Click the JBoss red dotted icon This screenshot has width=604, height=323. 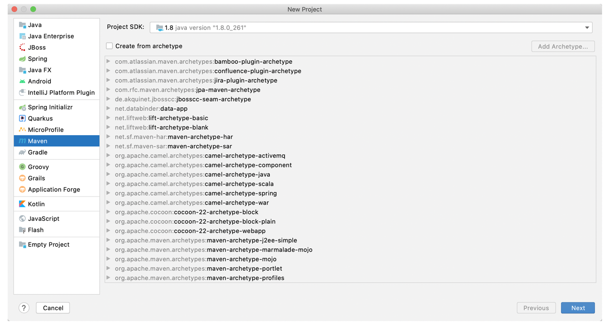22,47
